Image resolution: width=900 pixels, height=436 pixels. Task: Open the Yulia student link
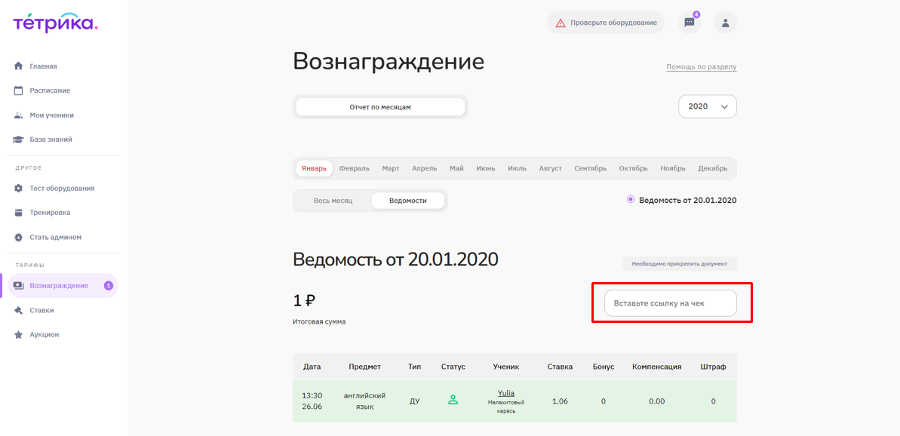(506, 393)
